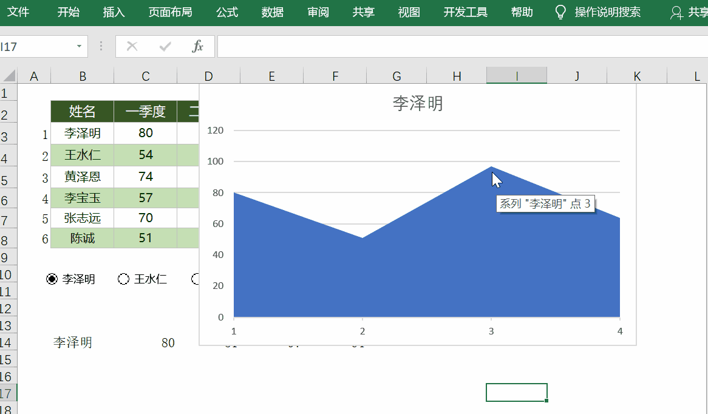Click the cell with value 51
The width and height of the screenshot is (708, 414).
pyautogui.click(x=145, y=238)
